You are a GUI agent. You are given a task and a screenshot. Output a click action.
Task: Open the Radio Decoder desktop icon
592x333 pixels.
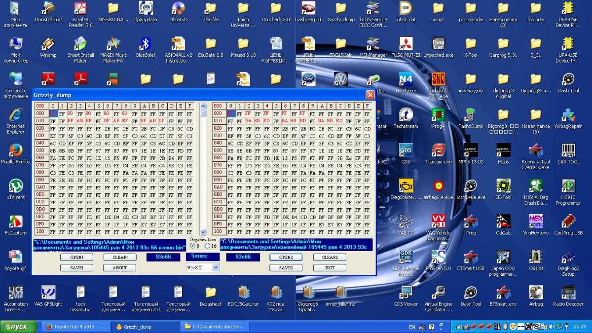568,296
